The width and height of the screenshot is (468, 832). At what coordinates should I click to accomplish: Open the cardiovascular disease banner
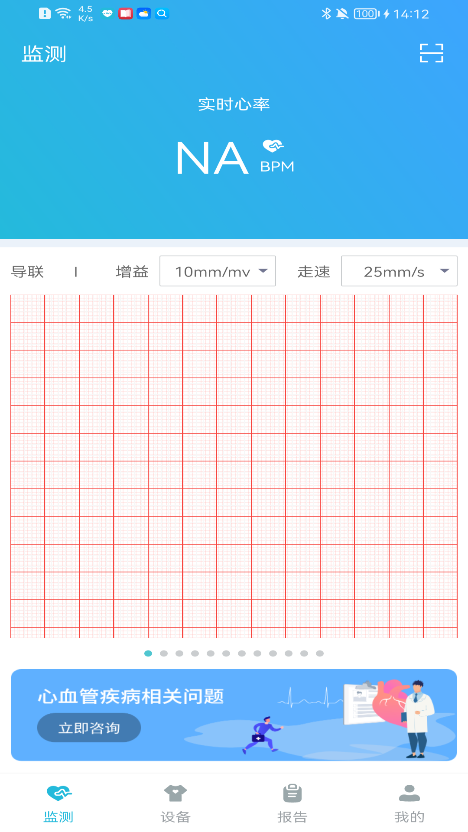point(234,715)
